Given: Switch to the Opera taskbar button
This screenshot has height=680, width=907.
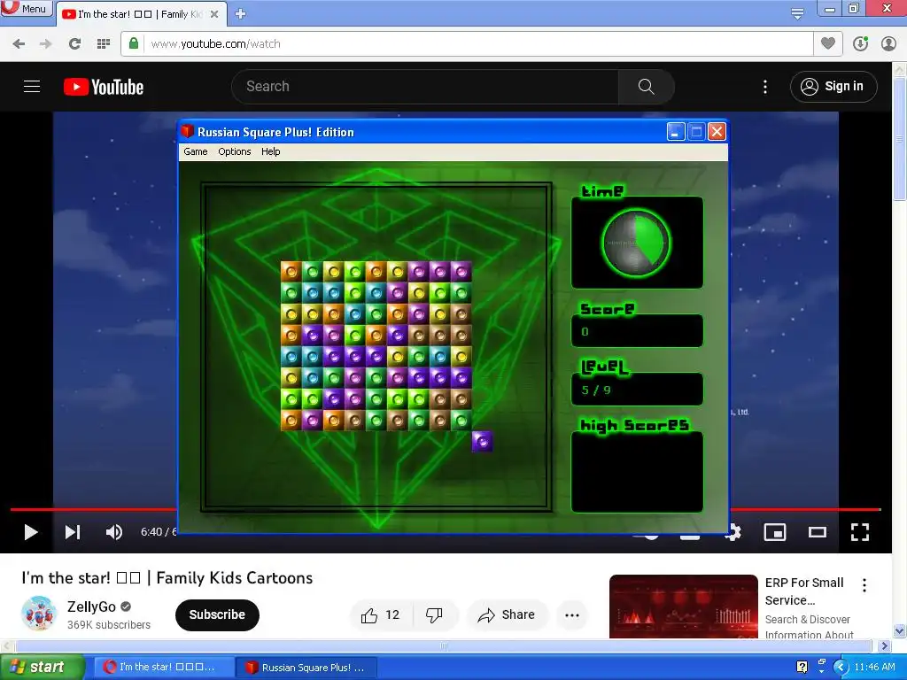Looking at the screenshot, I should [x=163, y=668].
